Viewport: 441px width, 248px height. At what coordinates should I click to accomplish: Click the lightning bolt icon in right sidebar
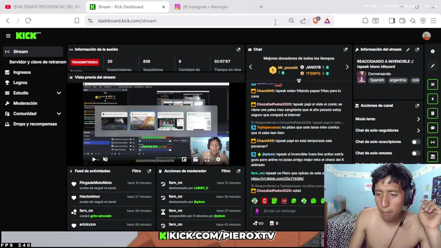click(x=433, y=99)
